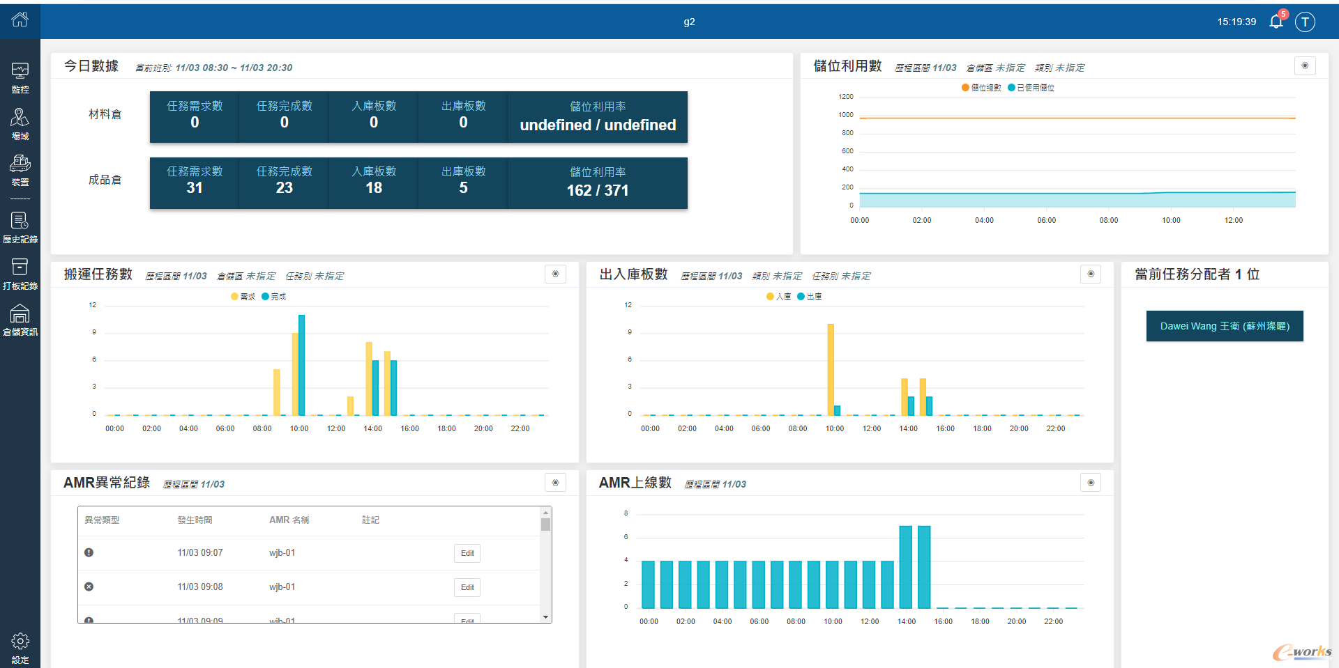Click 成品倉 任務需求數 31 tile
1339x668 pixels.
click(195, 182)
